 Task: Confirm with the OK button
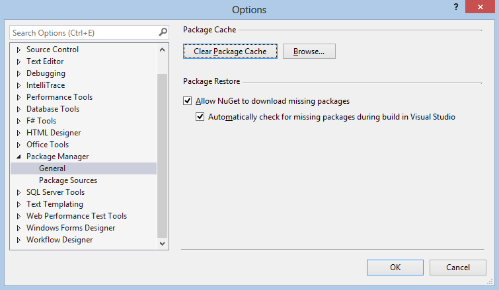pos(395,268)
